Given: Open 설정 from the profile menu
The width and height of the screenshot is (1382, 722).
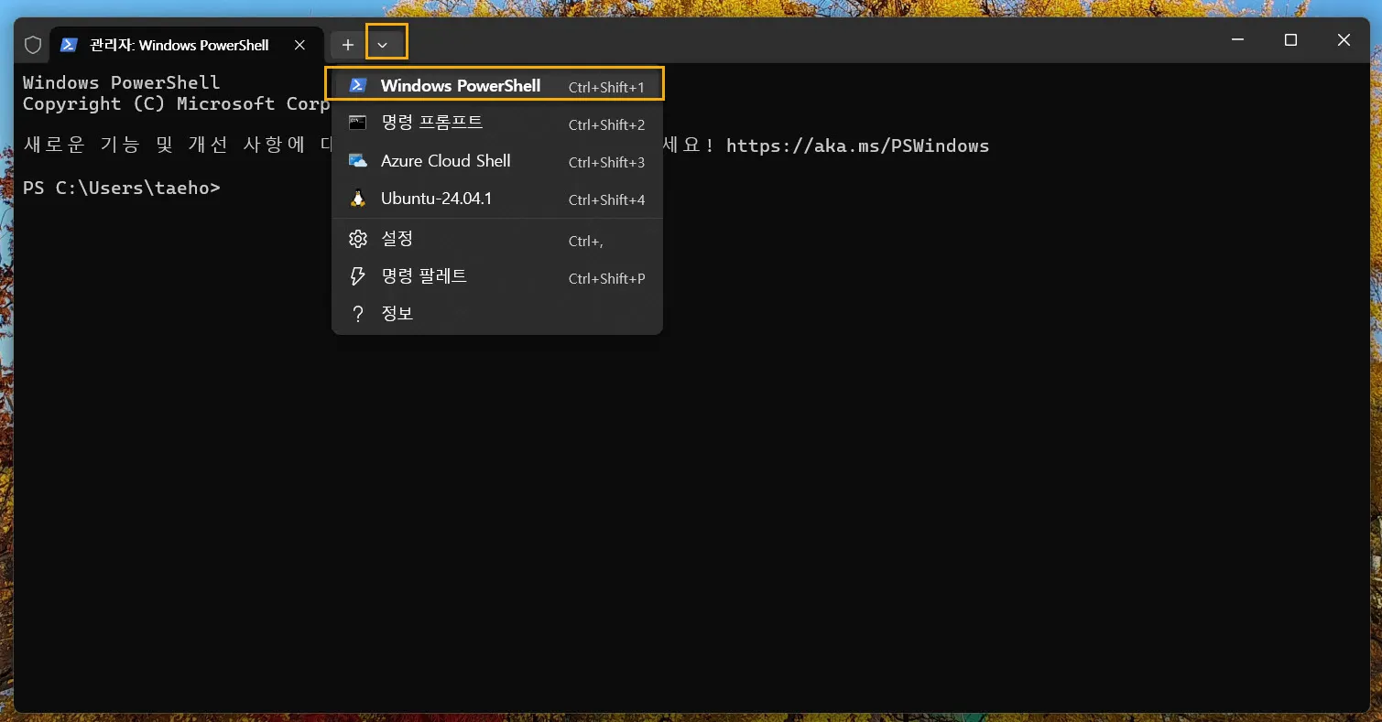Looking at the screenshot, I should [x=397, y=238].
